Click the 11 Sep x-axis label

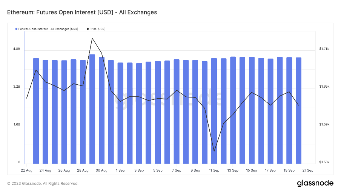(214, 170)
